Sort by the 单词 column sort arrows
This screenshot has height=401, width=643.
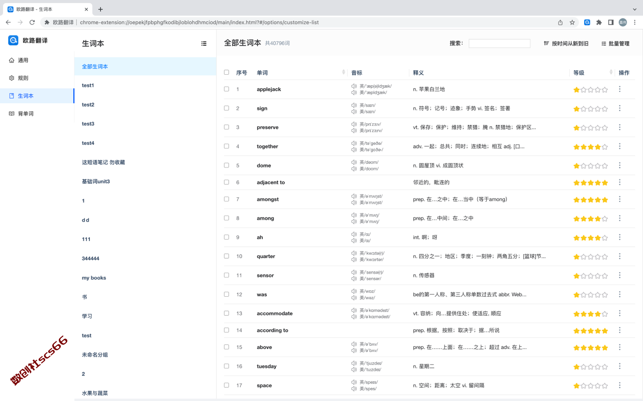click(x=344, y=72)
